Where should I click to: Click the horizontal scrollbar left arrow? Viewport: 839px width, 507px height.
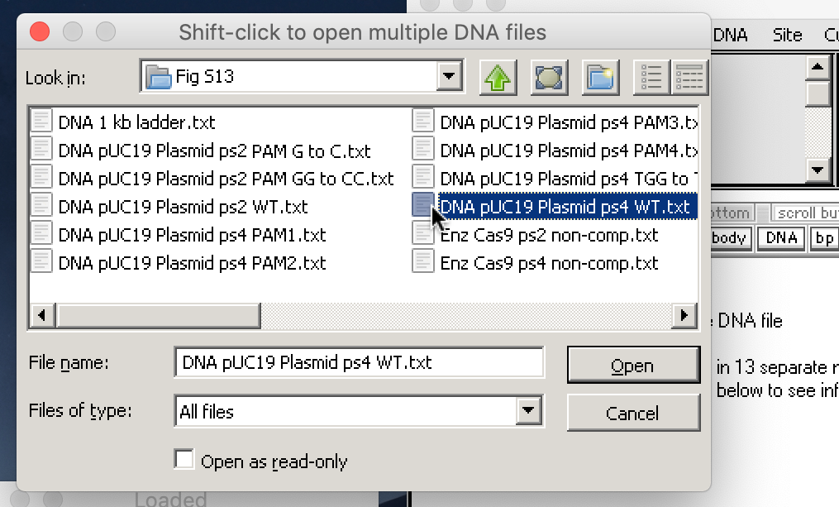click(42, 315)
